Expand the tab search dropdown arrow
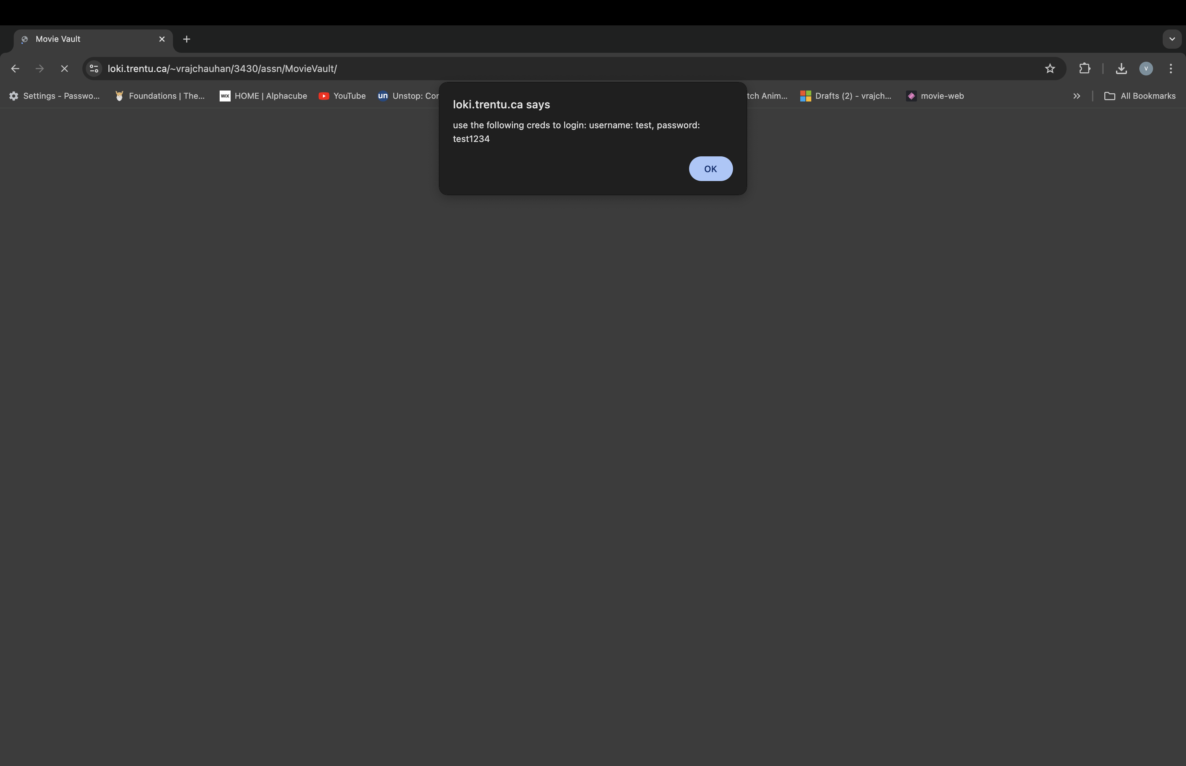Viewport: 1186px width, 766px height. click(x=1172, y=39)
